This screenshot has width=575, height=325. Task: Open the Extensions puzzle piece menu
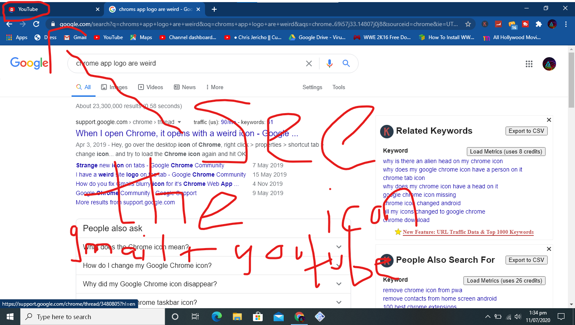[x=538, y=24]
